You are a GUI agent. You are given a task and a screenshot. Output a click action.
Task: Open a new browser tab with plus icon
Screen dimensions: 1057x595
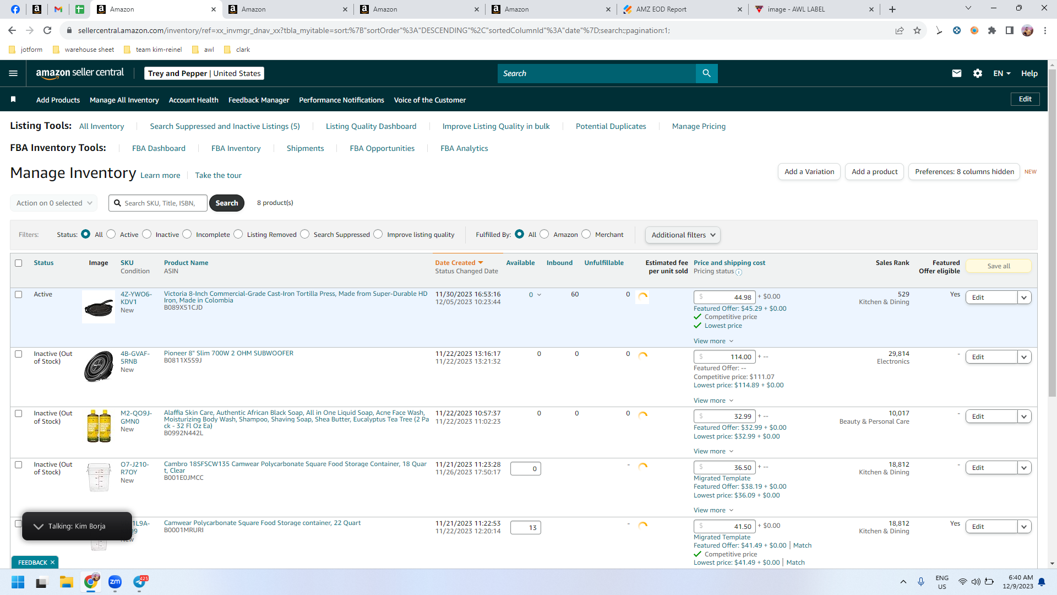[x=892, y=9]
